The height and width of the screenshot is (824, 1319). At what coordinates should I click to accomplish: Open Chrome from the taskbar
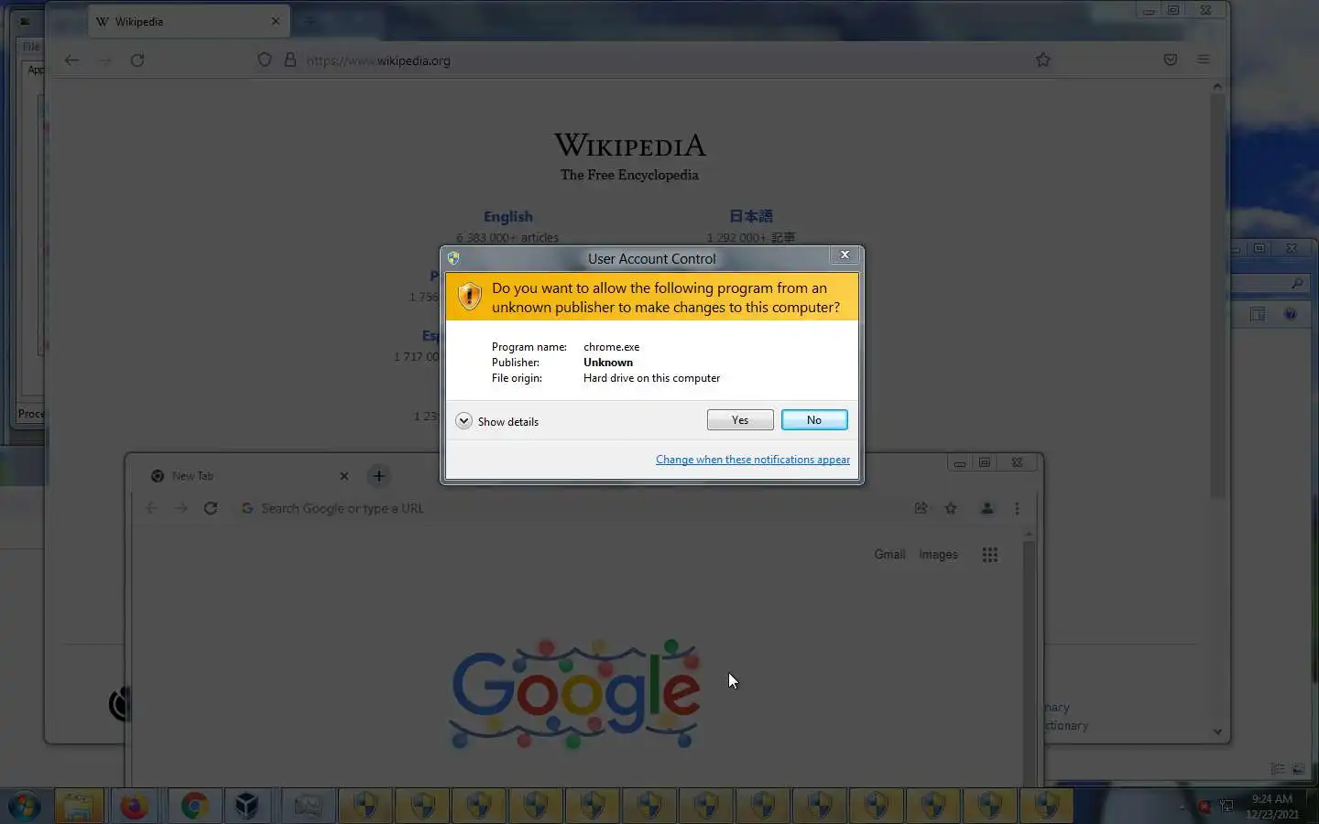(x=193, y=807)
